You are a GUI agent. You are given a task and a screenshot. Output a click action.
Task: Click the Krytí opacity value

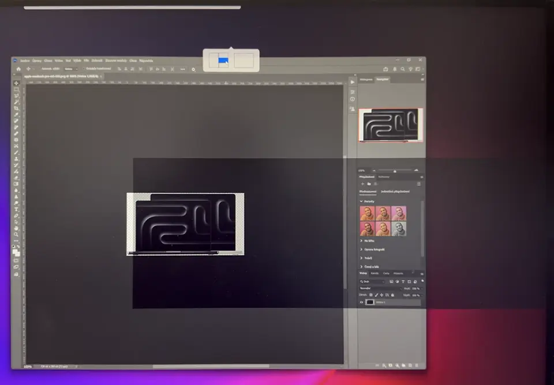pos(414,288)
